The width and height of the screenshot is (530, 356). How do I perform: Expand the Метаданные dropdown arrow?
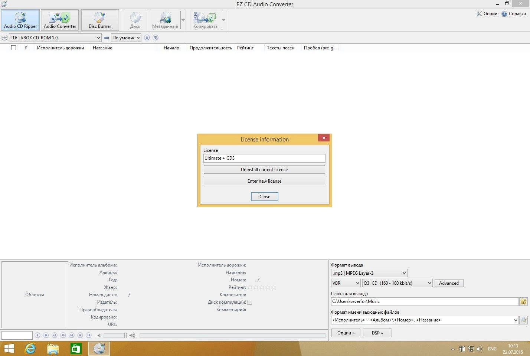click(183, 20)
